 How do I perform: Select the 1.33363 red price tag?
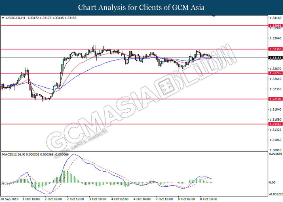coord(275,49)
